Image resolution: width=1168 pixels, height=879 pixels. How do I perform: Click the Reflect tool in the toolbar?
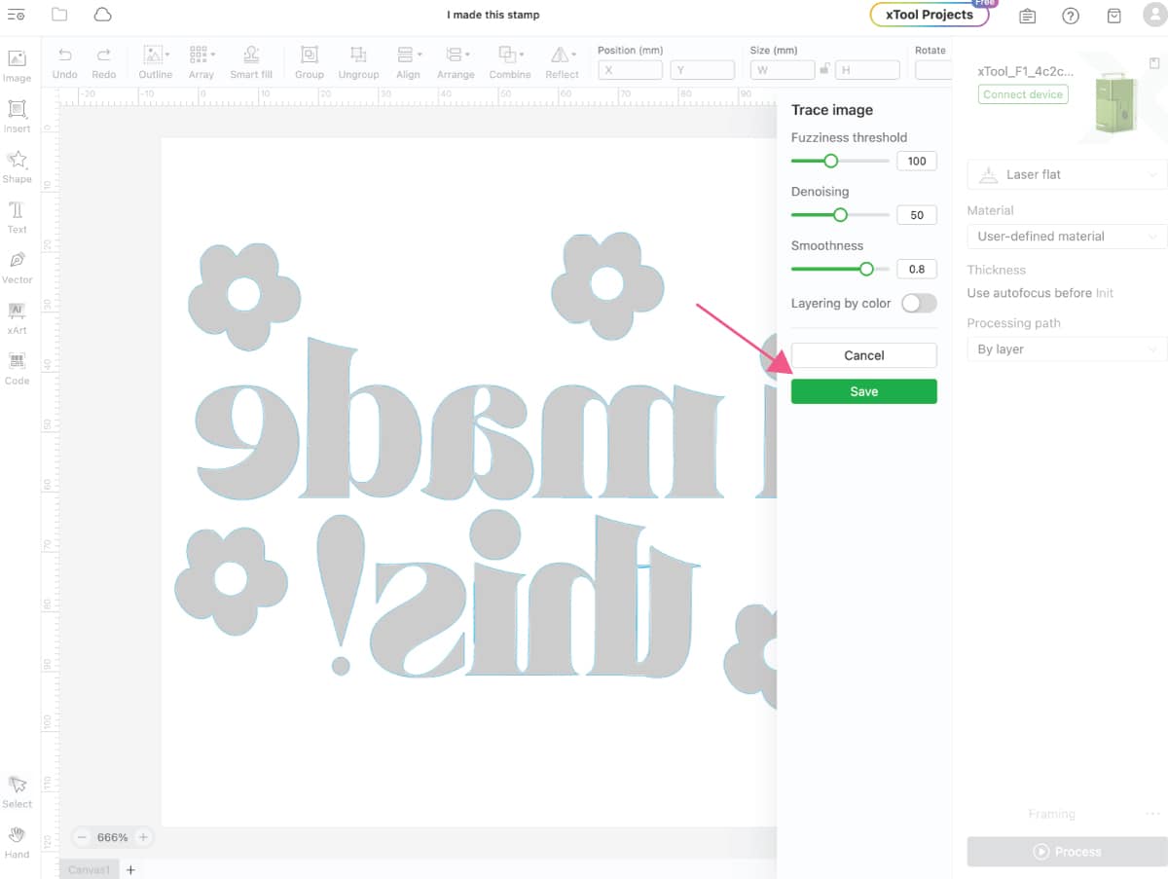point(562,60)
